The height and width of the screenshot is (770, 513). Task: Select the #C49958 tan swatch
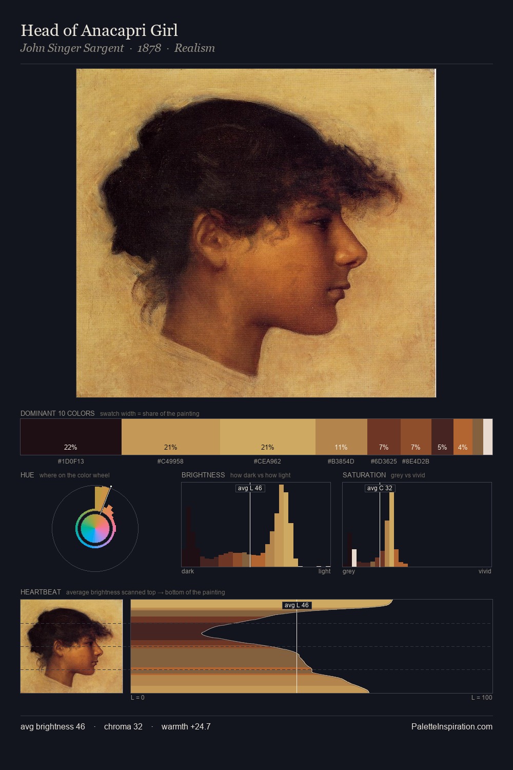click(171, 437)
